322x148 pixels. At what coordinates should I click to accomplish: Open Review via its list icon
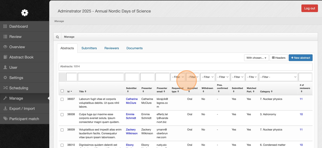pos(5,37)
